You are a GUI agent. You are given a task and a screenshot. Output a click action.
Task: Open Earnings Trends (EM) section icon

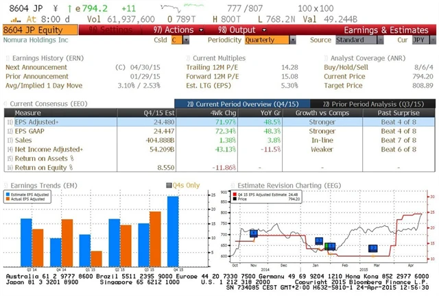pos(5,185)
